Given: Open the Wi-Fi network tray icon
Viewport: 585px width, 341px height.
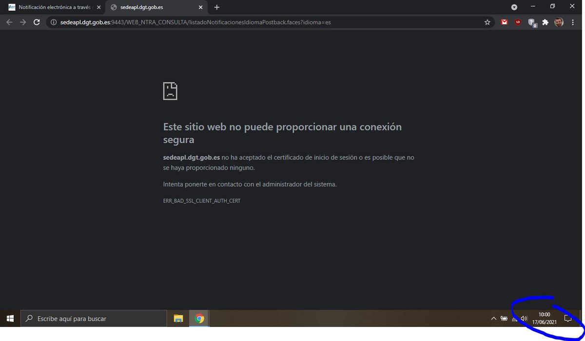Looking at the screenshot, I should point(514,319).
